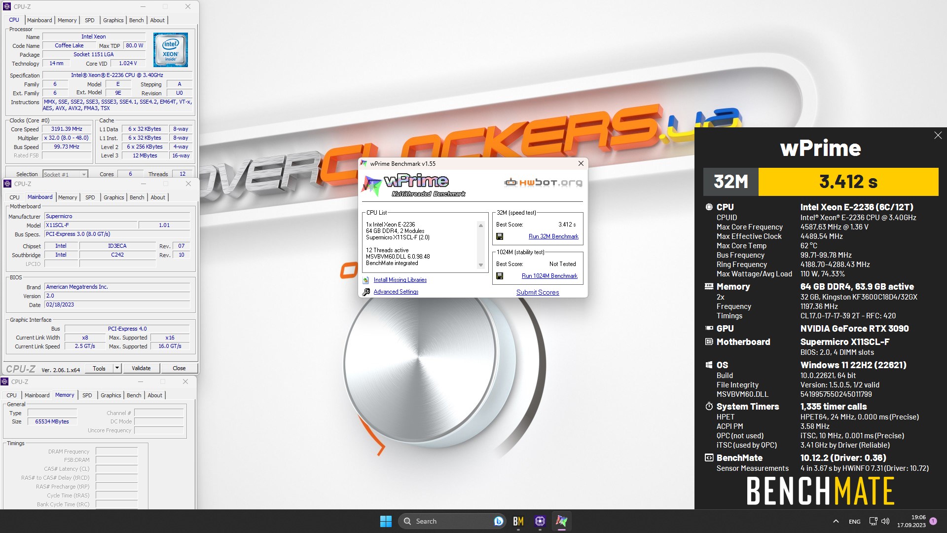Click the Intel Xeon inside logo badge
The height and width of the screenshot is (533, 947).
pos(171,50)
